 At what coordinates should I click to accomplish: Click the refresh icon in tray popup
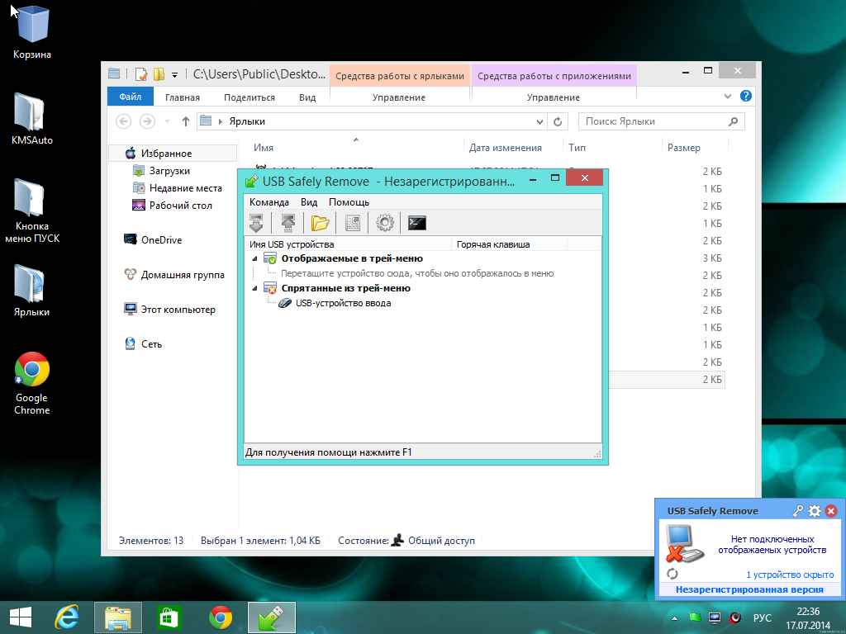coord(673,574)
